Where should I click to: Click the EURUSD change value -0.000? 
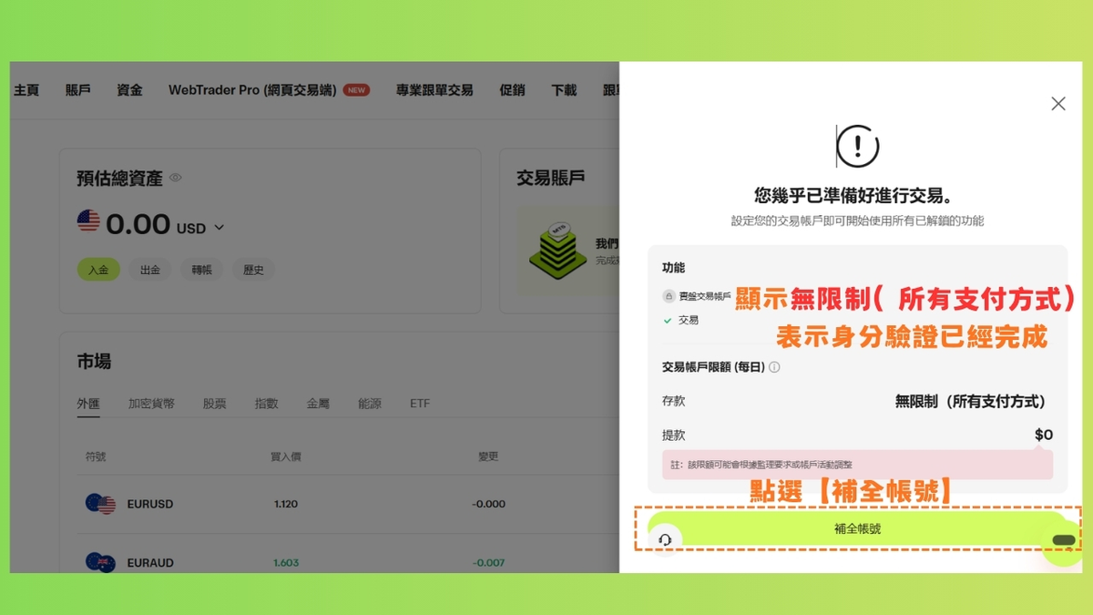[488, 504]
